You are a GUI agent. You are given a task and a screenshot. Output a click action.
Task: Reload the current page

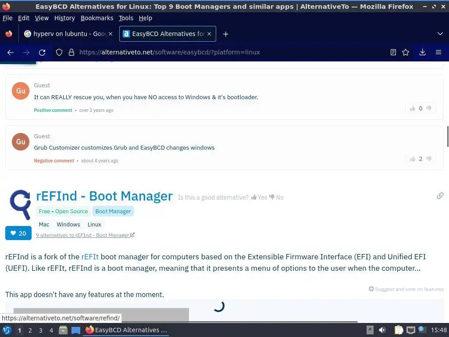click(x=42, y=53)
